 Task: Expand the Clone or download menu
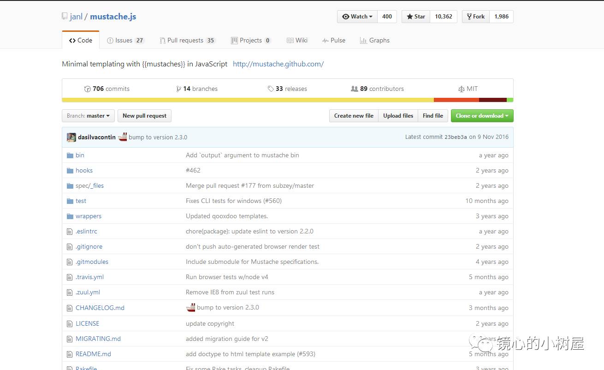(482, 116)
